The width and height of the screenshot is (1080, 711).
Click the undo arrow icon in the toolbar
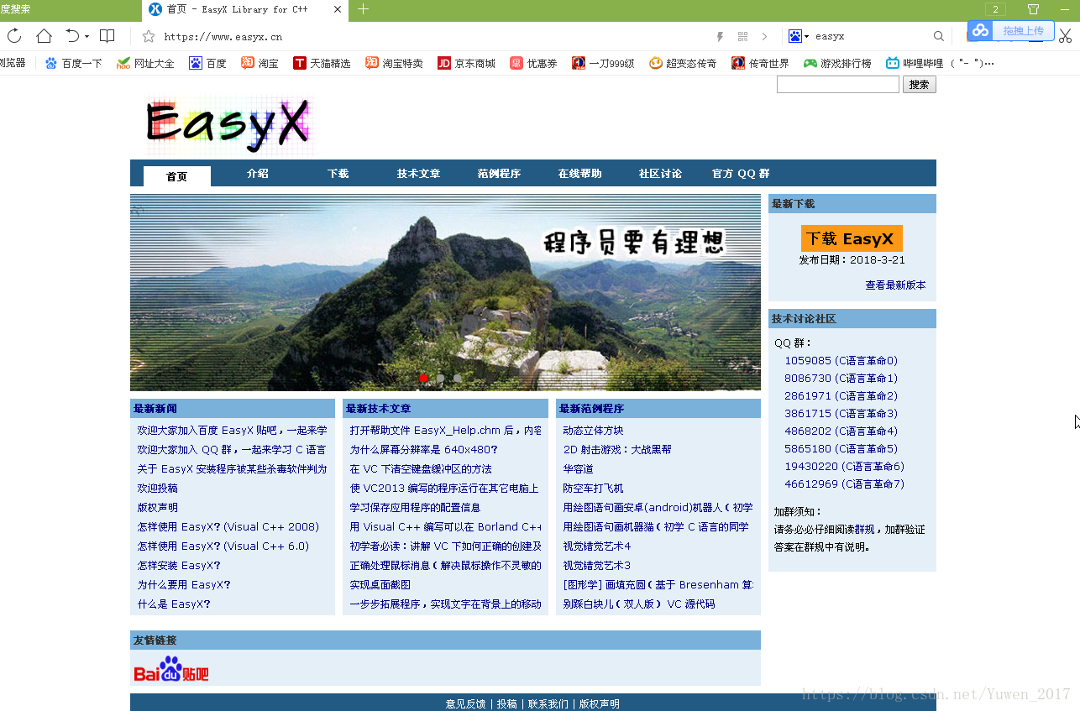[72, 36]
